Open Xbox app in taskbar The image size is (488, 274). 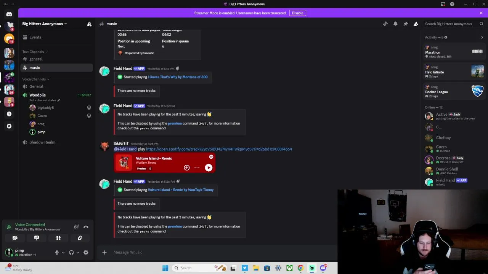tap(290, 268)
